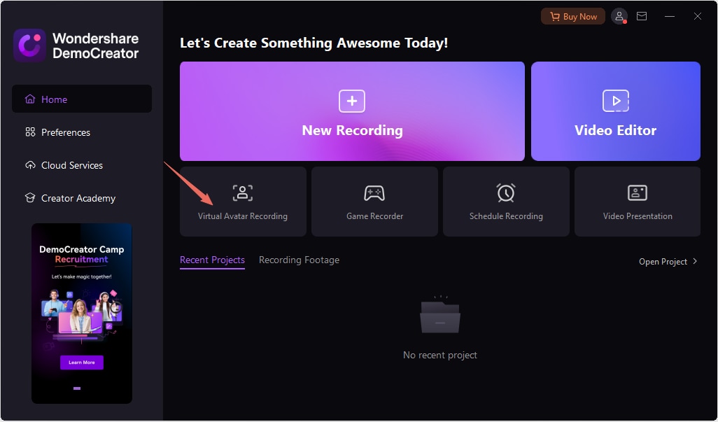Click the Virtual Avatar Recording icon
The height and width of the screenshot is (422, 718).
[243, 192]
